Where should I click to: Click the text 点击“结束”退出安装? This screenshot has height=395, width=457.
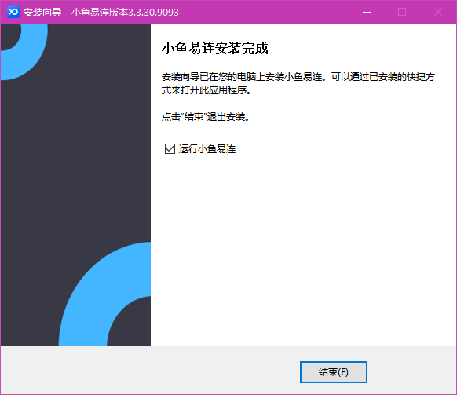coord(206,117)
